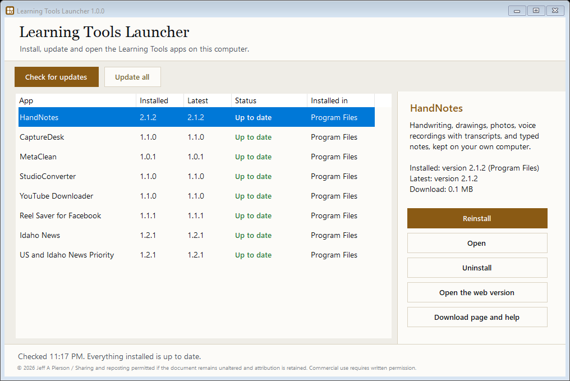Open Download page and help

(477, 318)
